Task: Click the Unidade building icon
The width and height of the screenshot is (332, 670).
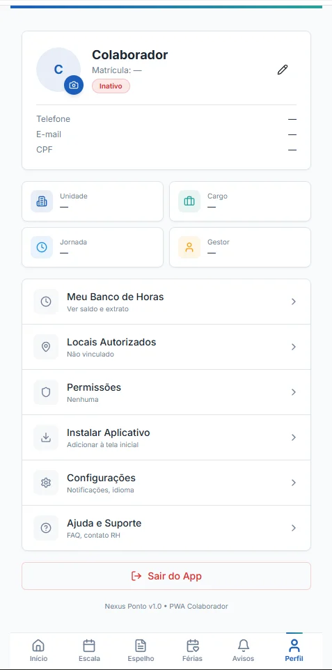Action: (42, 201)
